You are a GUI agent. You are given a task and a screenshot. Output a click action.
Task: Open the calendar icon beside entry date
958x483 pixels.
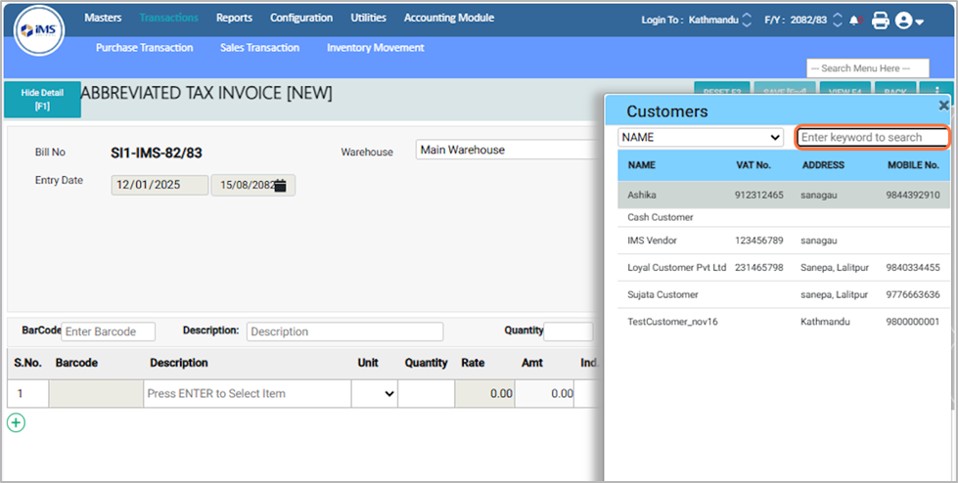coord(280,186)
